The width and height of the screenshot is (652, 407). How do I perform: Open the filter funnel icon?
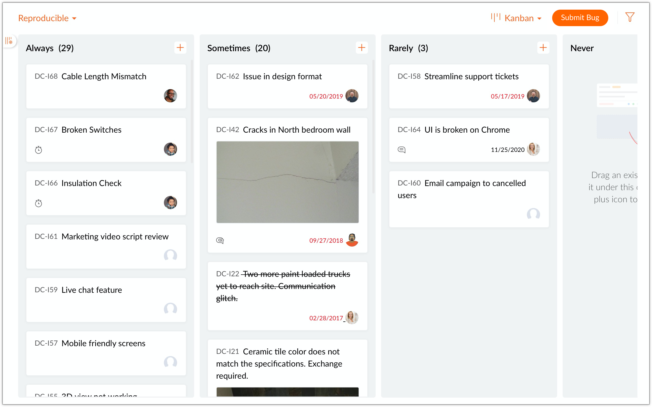point(629,17)
